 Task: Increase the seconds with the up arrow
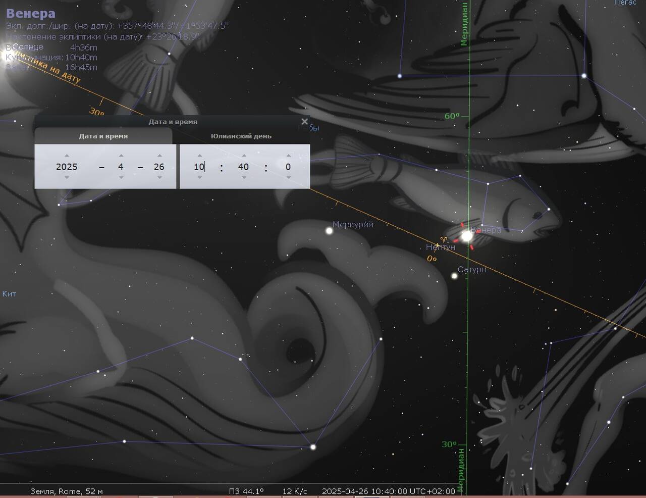pos(288,156)
